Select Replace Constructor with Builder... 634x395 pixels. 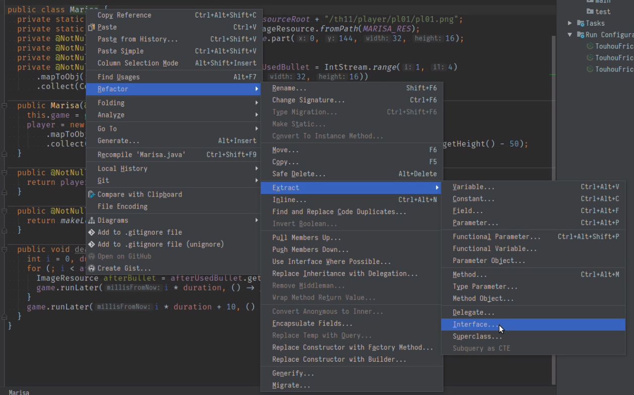tap(352, 360)
